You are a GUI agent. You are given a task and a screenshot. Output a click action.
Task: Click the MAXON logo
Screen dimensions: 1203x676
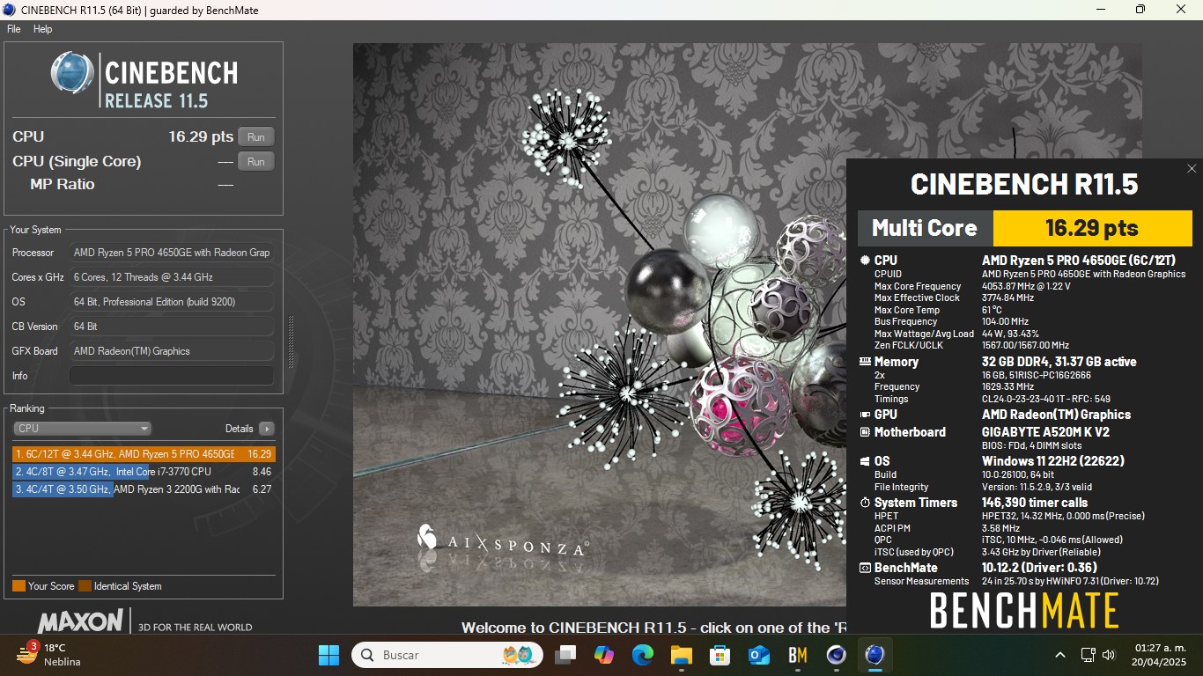[x=79, y=621]
